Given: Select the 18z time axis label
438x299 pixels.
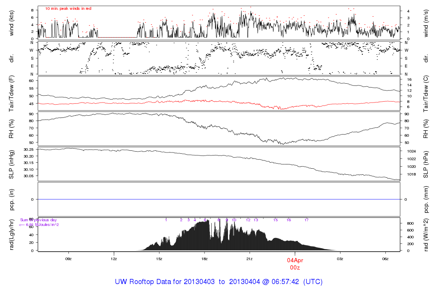Looking at the screenshot, I should coord(204,259).
